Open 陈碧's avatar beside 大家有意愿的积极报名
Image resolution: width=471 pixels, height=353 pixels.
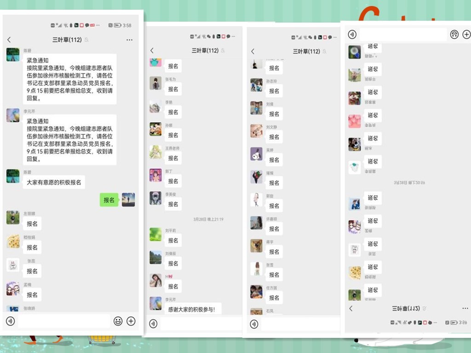click(13, 176)
